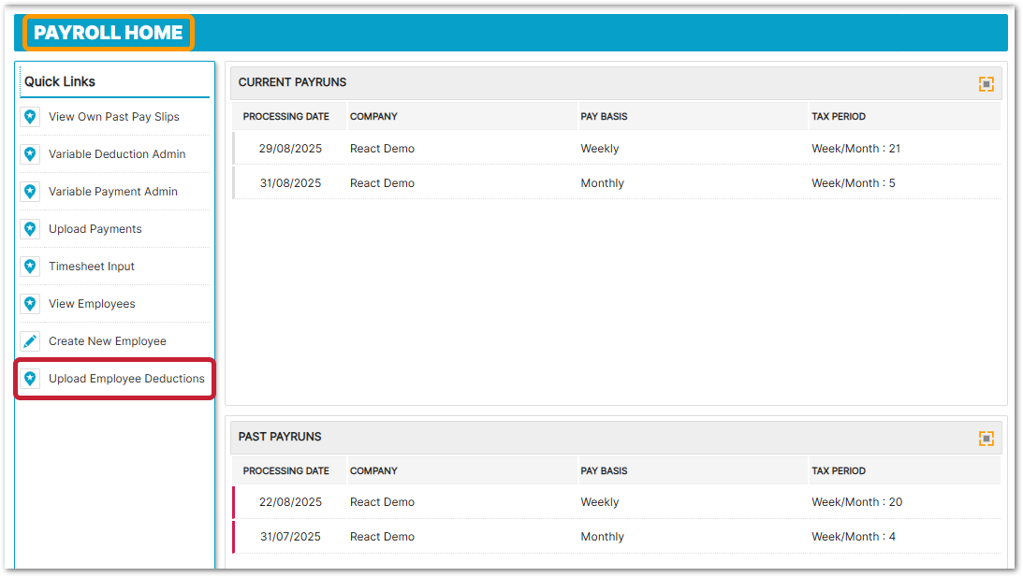The width and height of the screenshot is (1023, 577).
Task: Click the Create New Employee pencil icon
Action: click(30, 341)
